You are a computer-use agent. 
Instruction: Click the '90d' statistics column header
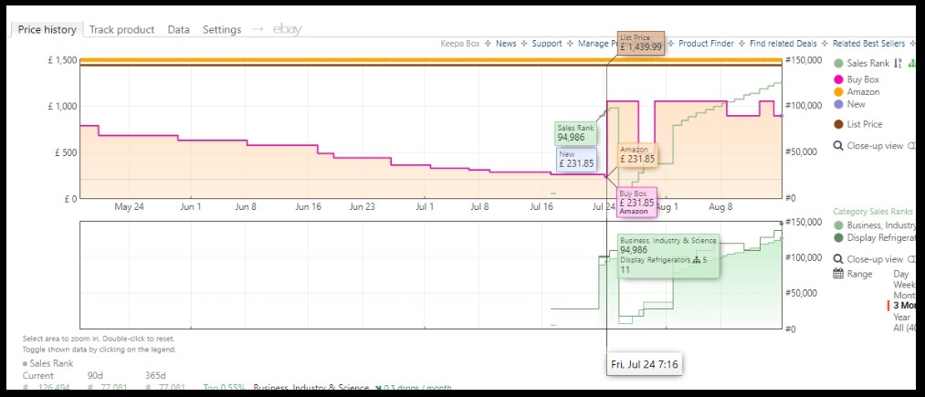coord(95,376)
